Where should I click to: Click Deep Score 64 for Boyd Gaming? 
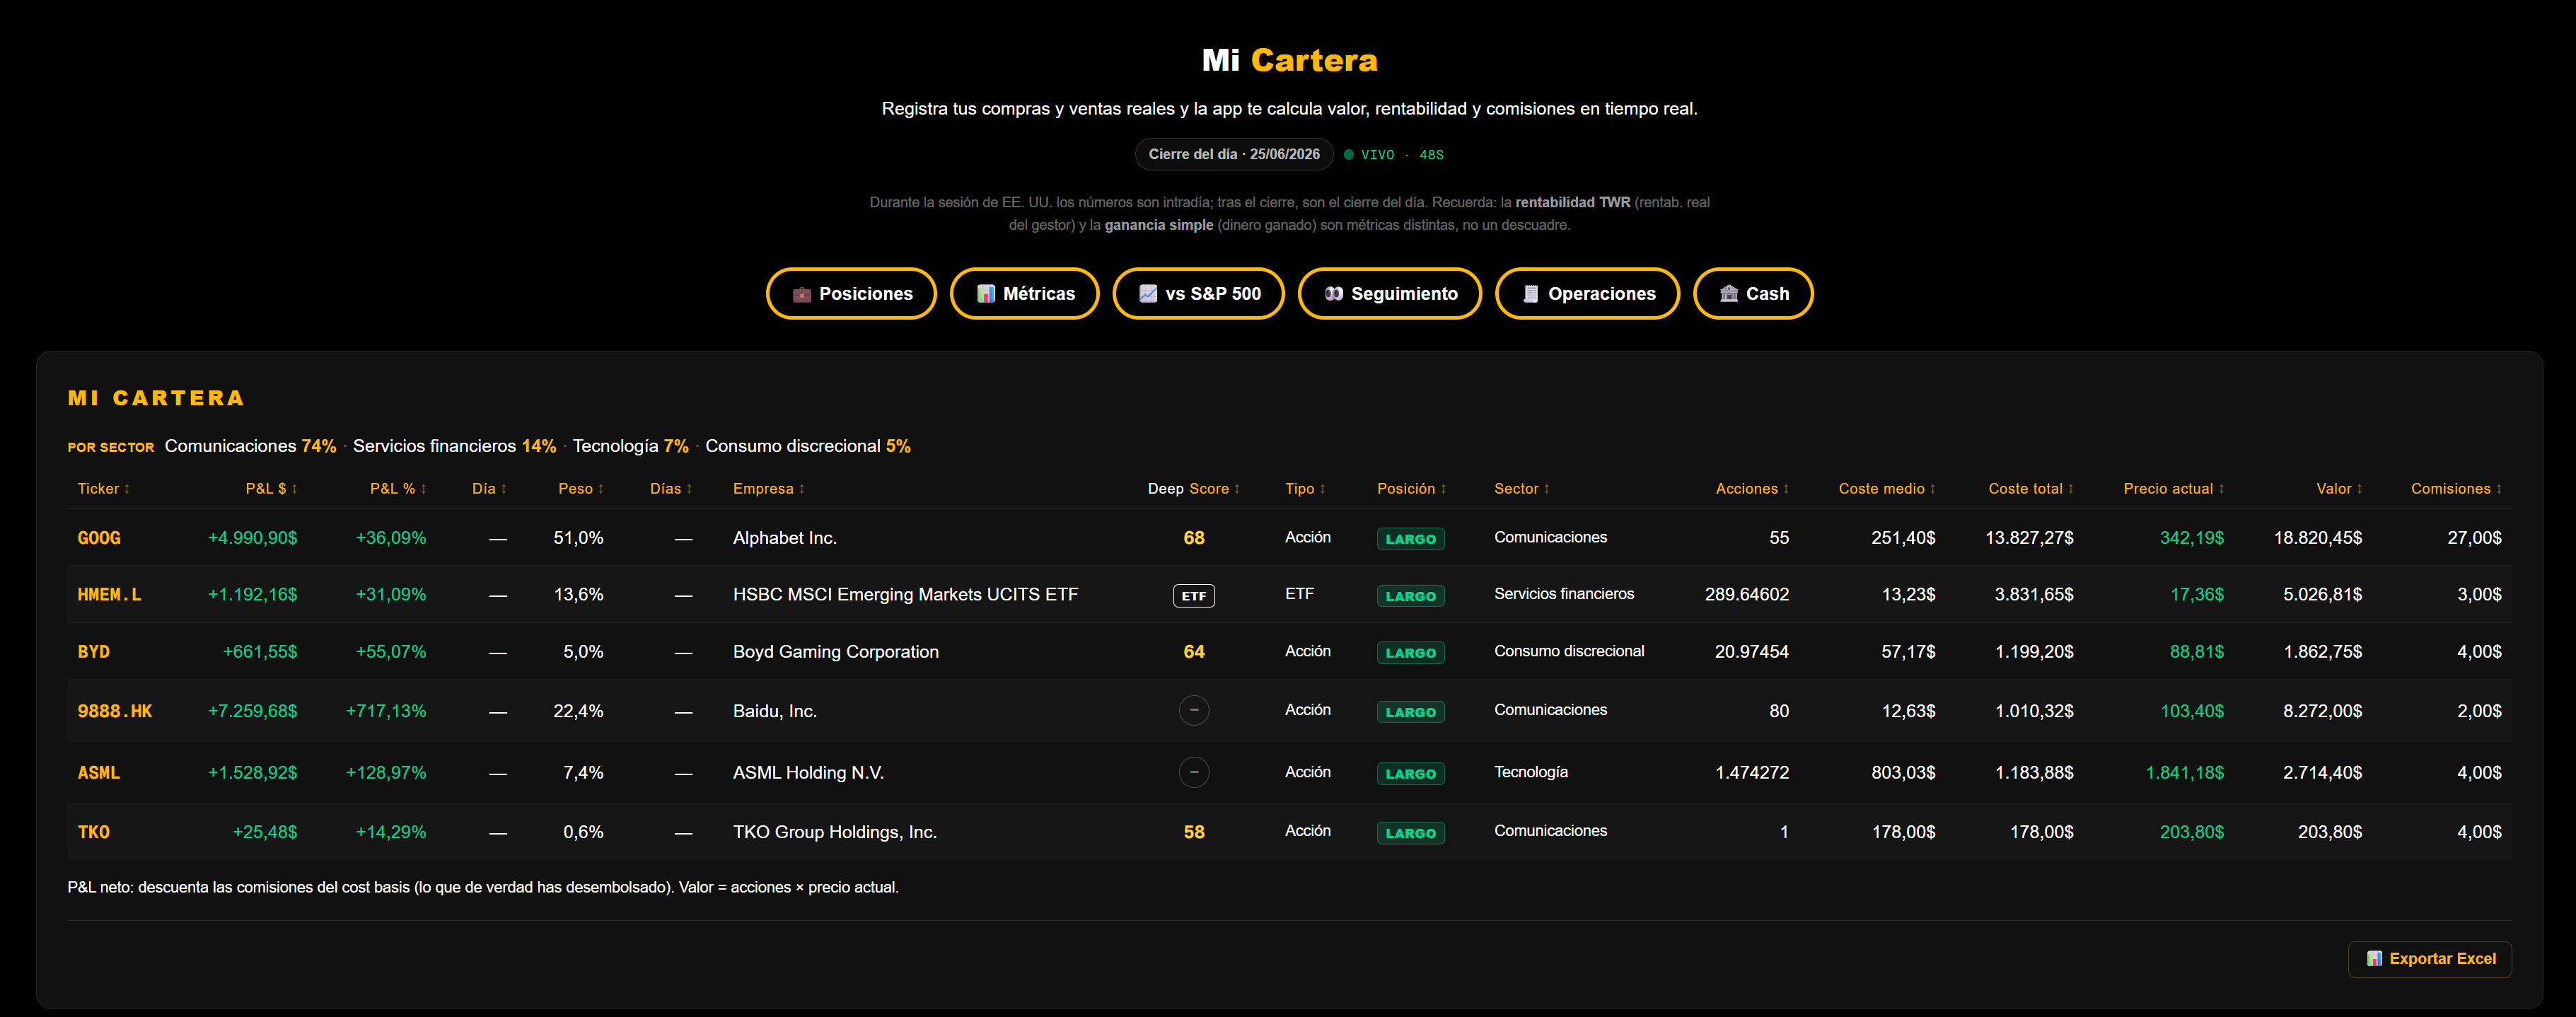(1194, 652)
